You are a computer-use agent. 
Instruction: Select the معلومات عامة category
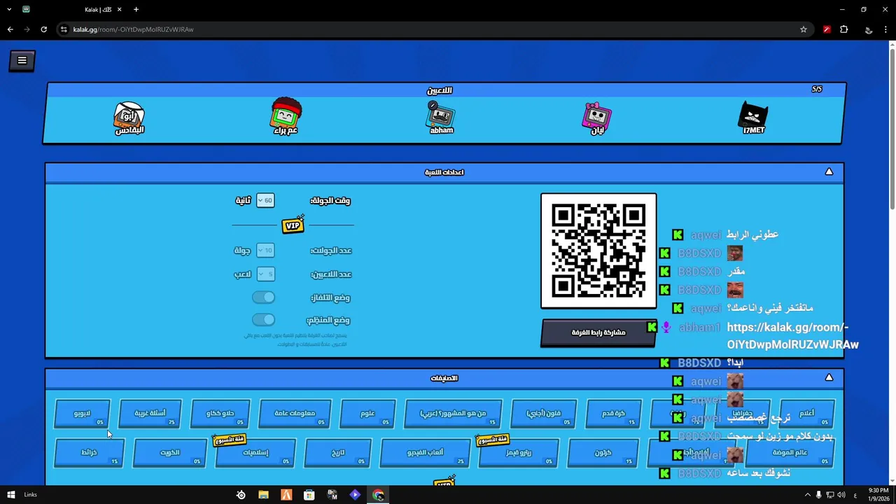[294, 413]
